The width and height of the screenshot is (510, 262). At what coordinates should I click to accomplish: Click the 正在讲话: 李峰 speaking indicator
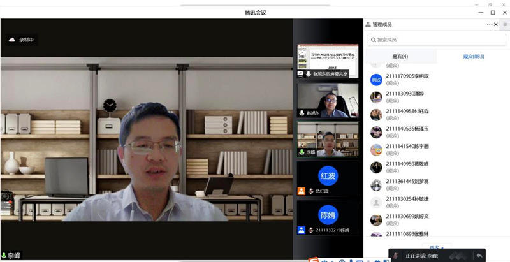[x=422, y=256]
